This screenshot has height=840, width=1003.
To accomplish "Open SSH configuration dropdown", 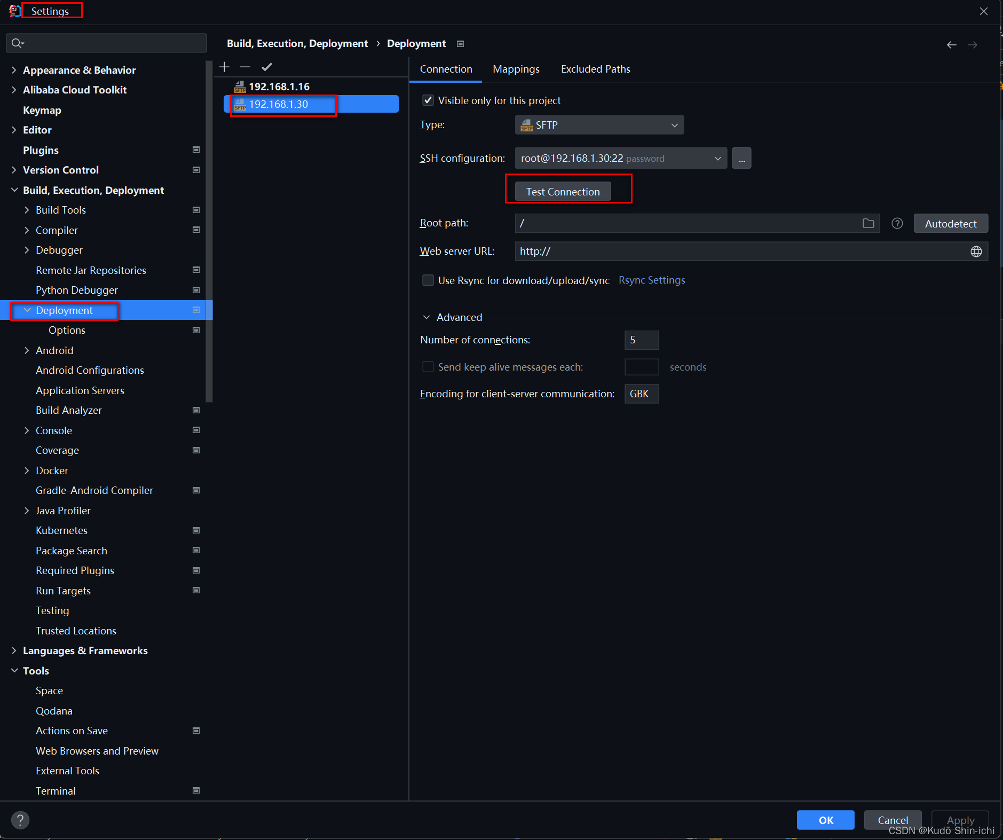I will coord(621,158).
